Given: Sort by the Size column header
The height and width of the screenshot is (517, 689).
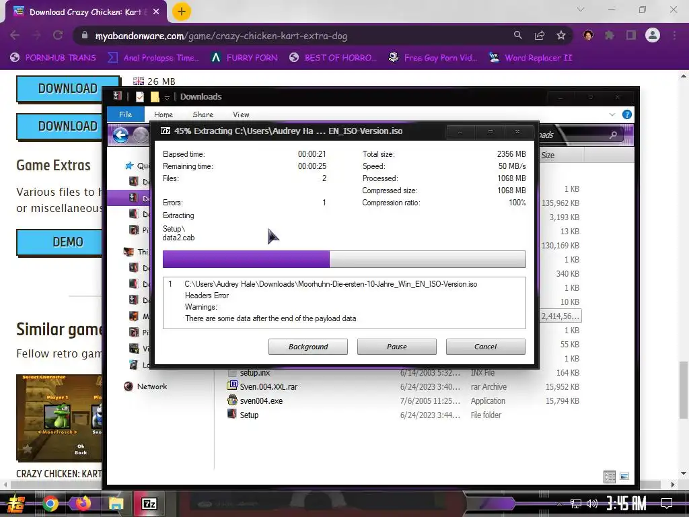Looking at the screenshot, I should [x=560, y=156].
